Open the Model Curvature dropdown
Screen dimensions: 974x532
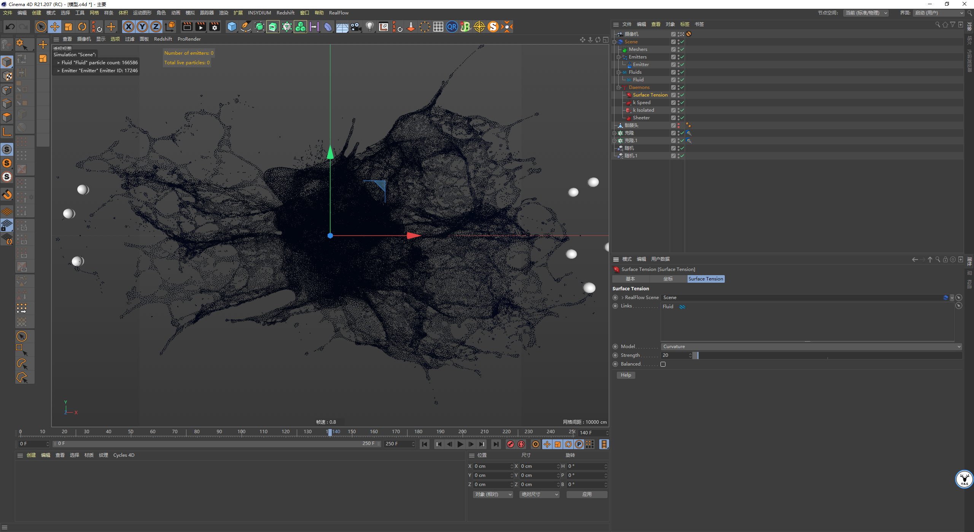click(x=812, y=347)
